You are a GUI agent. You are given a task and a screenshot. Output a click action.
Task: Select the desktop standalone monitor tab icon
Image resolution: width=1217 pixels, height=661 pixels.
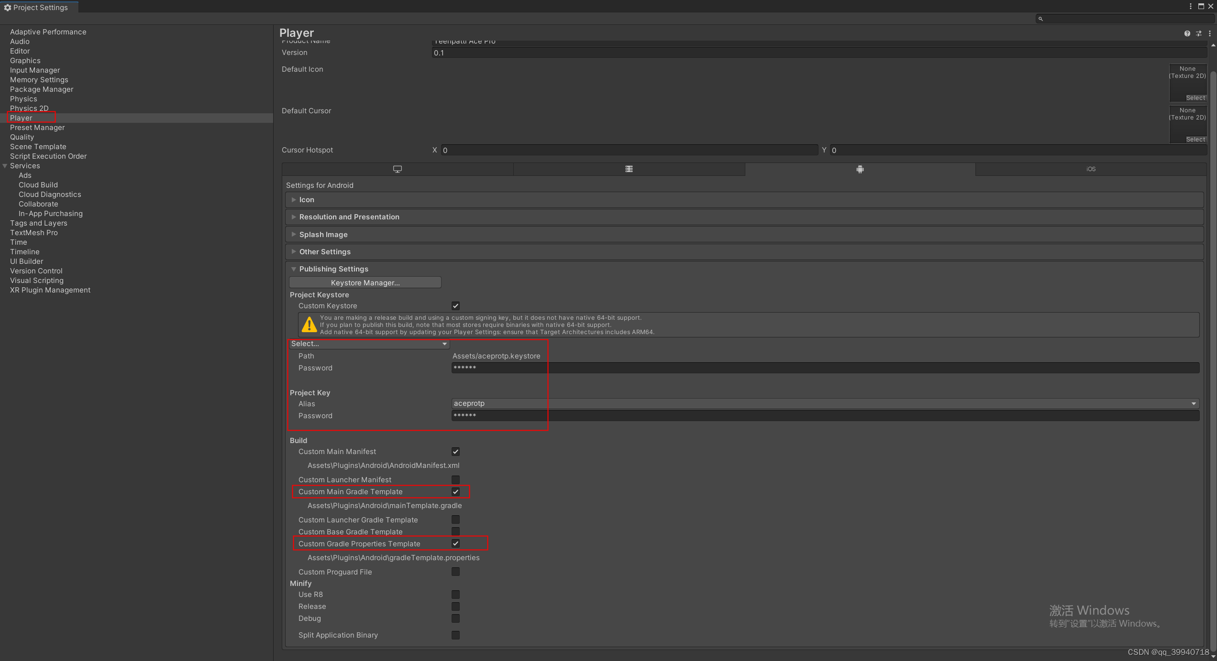(x=397, y=169)
